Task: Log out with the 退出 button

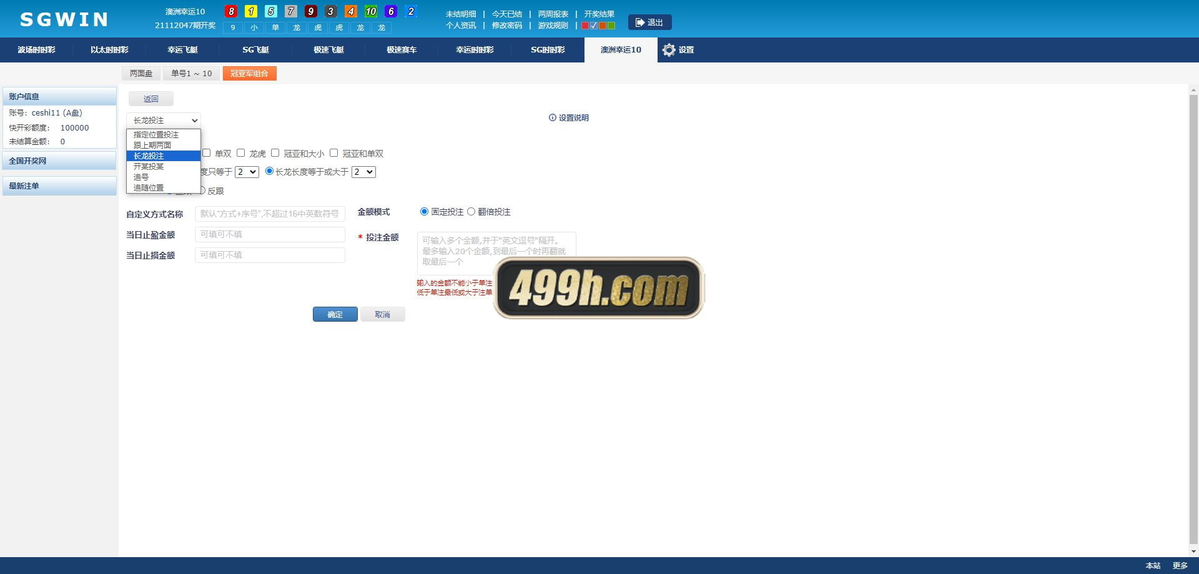Action: 649,22
